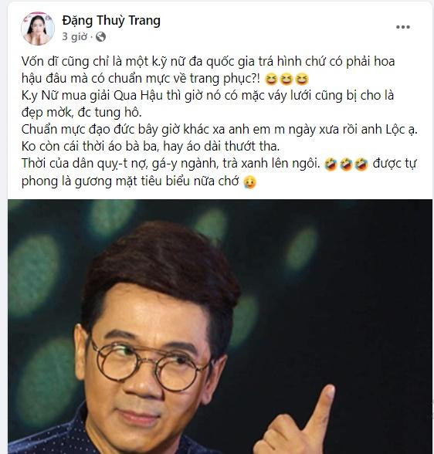The width and height of the screenshot is (434, 454).
Task: Click first rolling-laugh emoji after "lên ngôi."
Action: click(331, 164)
